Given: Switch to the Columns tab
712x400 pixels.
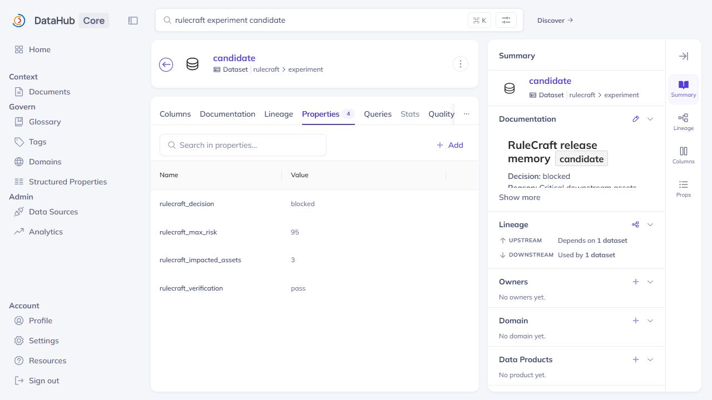Looking at the screenshot, I should 175,114.
